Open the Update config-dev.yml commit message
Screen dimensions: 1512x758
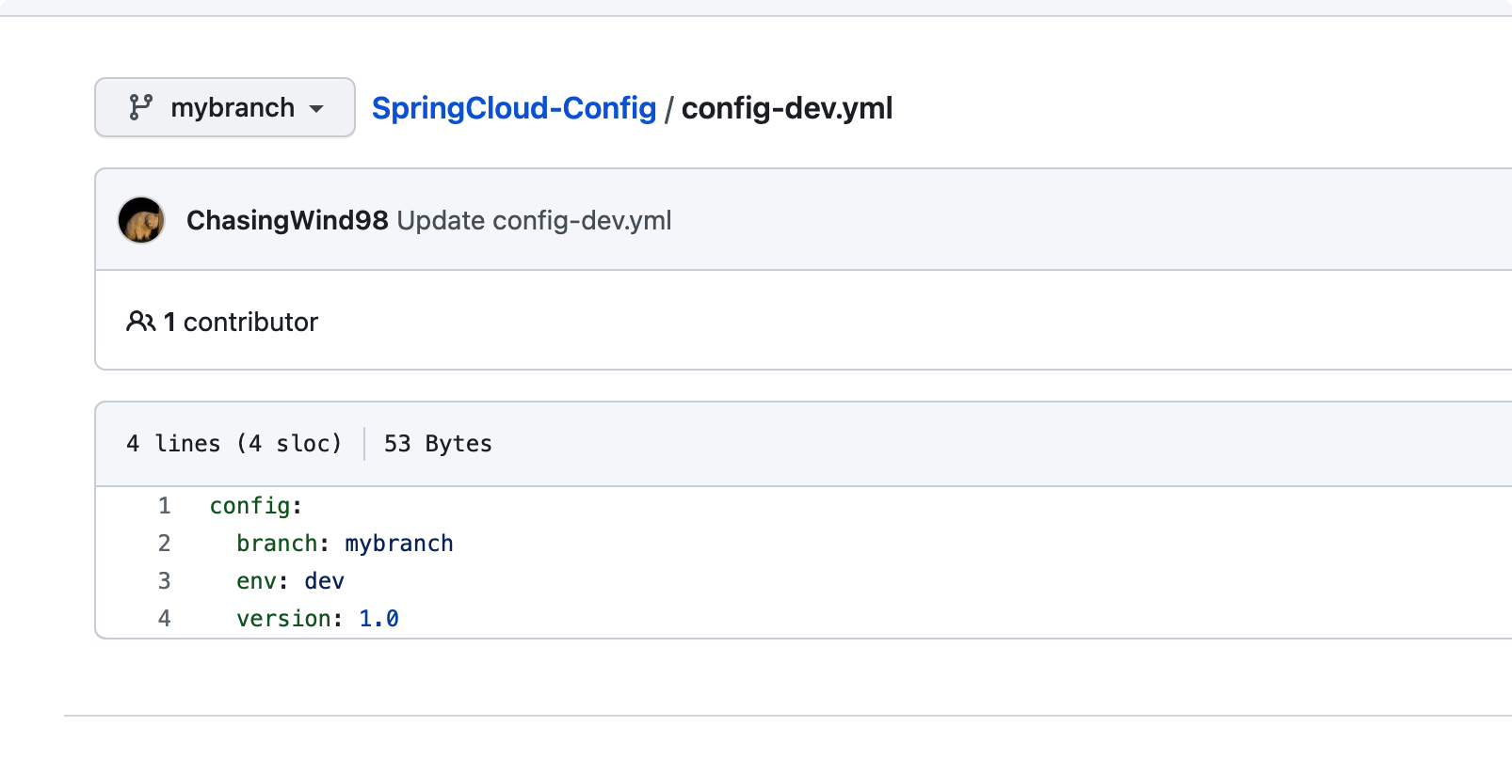[x=534, y=220]
